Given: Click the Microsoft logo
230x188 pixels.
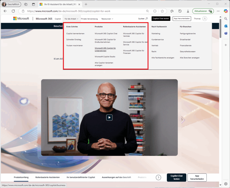Looking at the screenshot, I should point(21,19).
